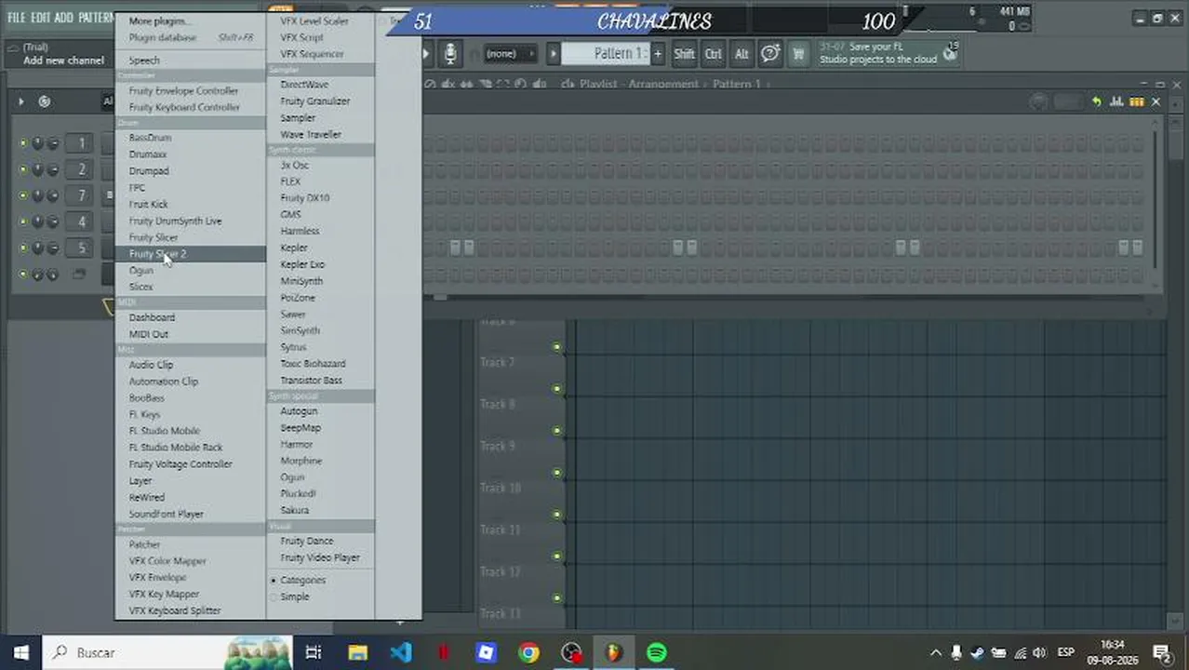Open Visual Studio Code from taskbar
This screenshot has width=1189, height=670.
click(401, 652)
